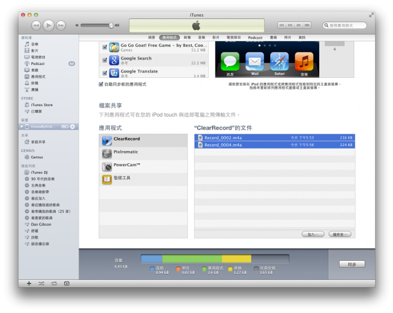Uncheck Go Go Goat! Free Game
This screenshot has height=313, width=393.
coord(105,47)
